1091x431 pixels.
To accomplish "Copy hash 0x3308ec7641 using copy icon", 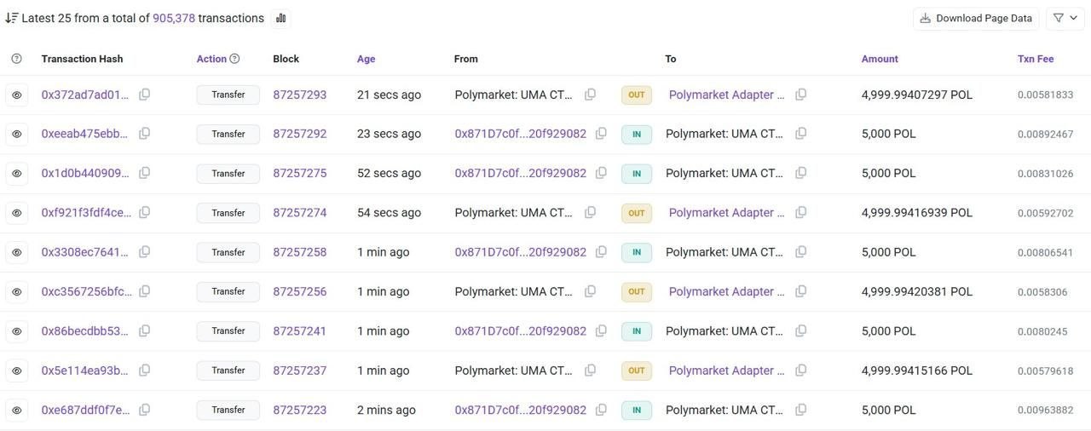I will point(144,252).
